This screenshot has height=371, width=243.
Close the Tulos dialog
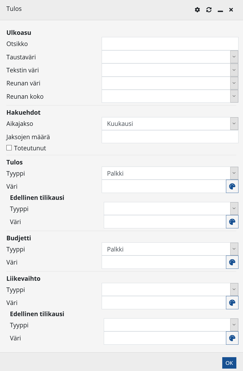point(231,10)
